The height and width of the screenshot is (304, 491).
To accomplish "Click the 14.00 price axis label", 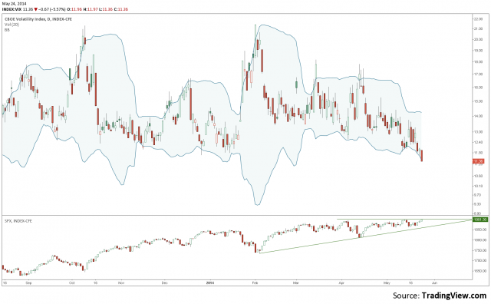I will [x=478, y=116].
